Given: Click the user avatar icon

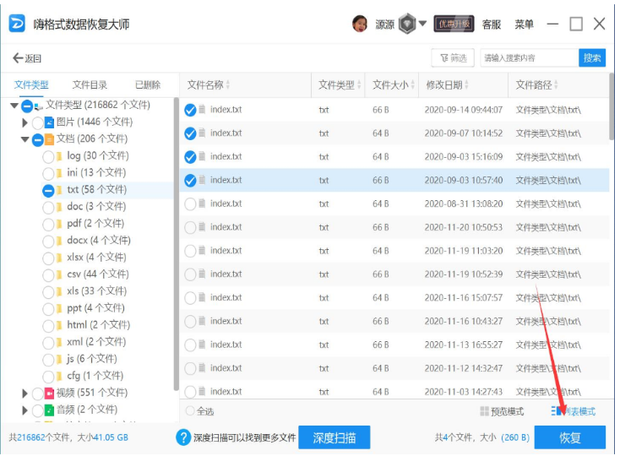Looking at the screenshot, I should [x=359, y=24].
